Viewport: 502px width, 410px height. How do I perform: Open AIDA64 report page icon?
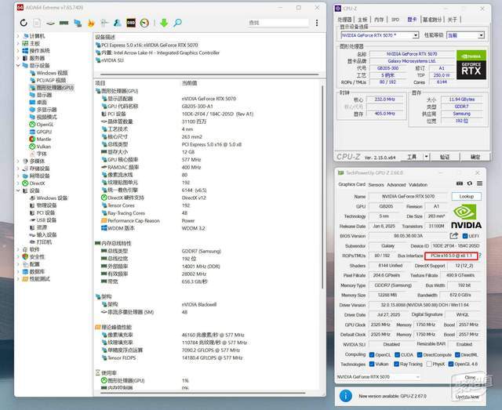click(x=37, y=23)
